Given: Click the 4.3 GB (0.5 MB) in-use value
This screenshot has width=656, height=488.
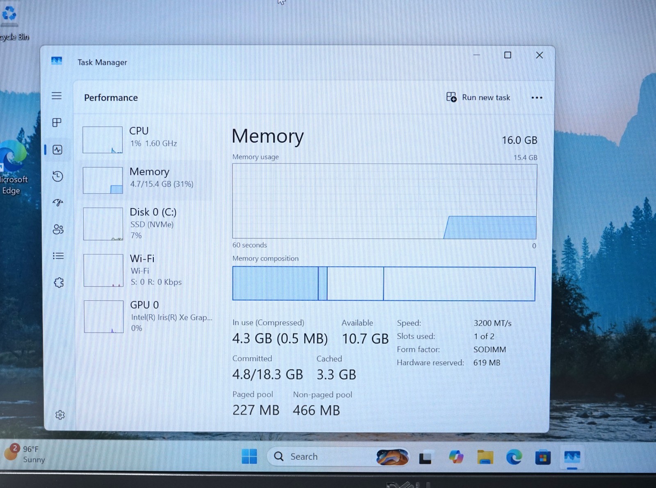Looking at the screenshot, I should (280, 338).
